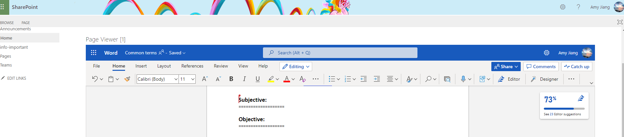The width and height of the screenshot is (624, 137).
Task: Open the Editor pane button
Action: pyautogui.click(x=509, y=79)
